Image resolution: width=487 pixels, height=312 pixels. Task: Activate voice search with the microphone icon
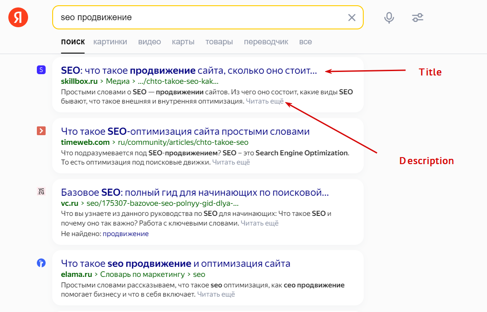389,17
